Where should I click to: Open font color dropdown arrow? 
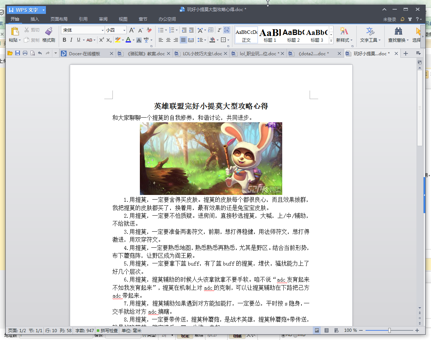tap(133, 40)
